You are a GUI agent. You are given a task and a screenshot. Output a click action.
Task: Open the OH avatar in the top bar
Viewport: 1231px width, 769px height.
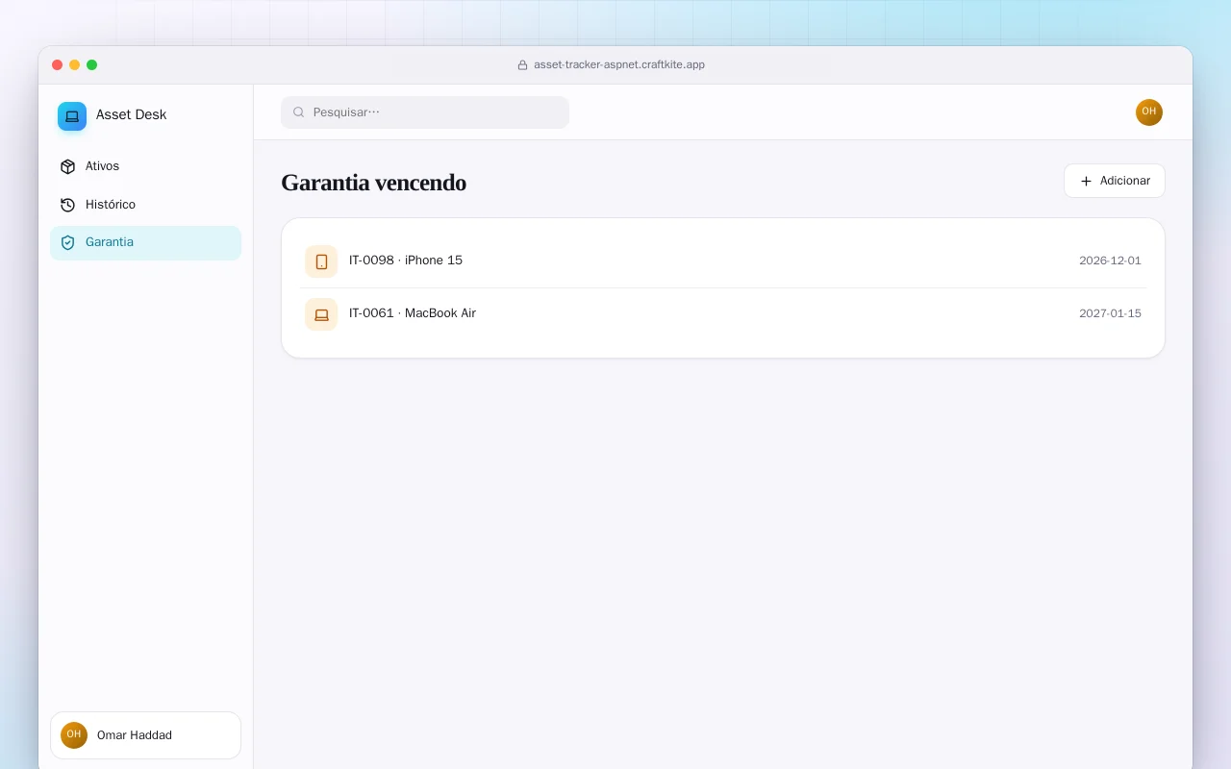(1149, 112)
